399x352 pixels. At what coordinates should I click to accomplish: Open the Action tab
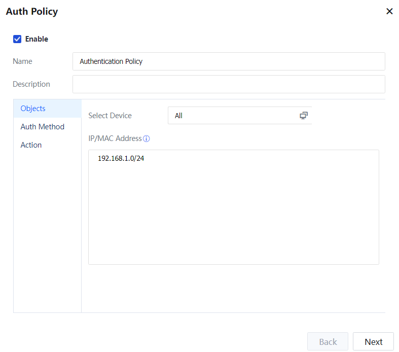tap(31, 145)
